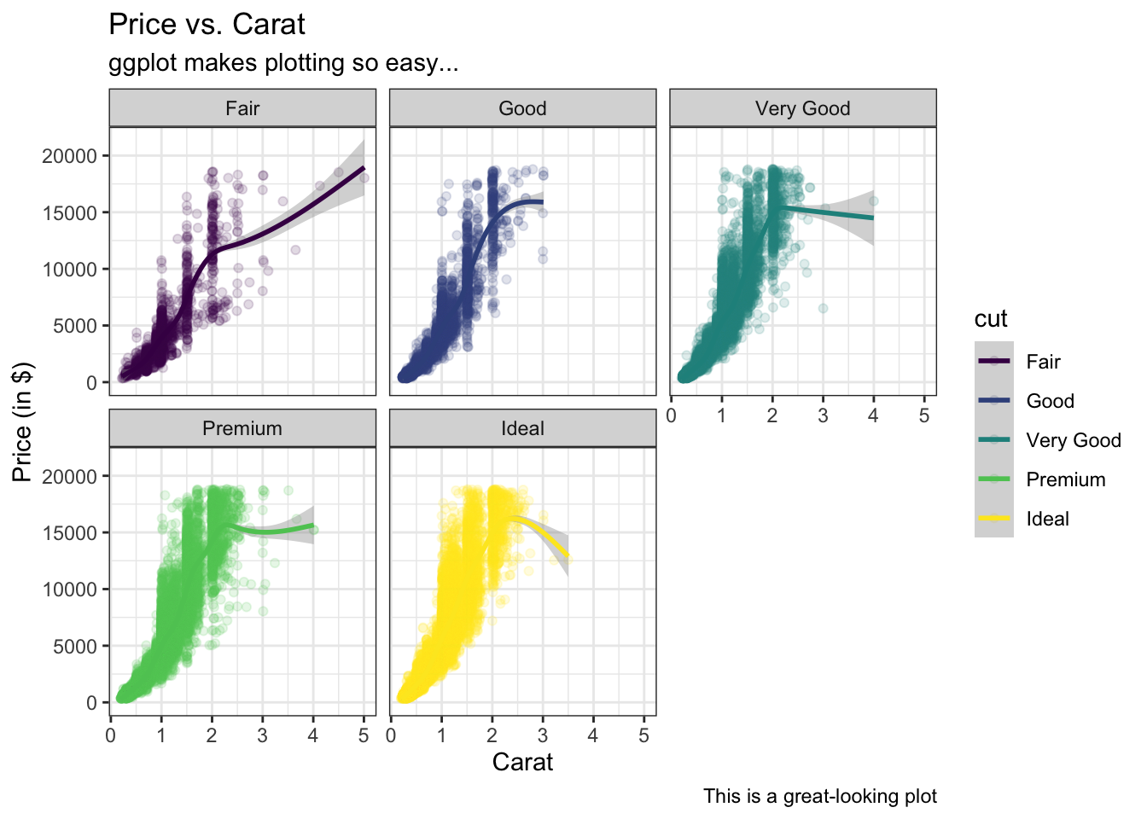Click the Premium green legend key
1147x819 pixels.
[x=994, y=479]
